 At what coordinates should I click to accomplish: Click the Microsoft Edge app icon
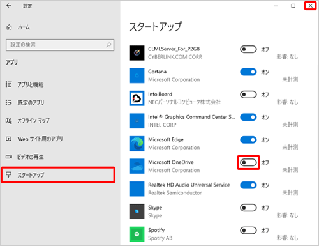click(x=137, y=144)
